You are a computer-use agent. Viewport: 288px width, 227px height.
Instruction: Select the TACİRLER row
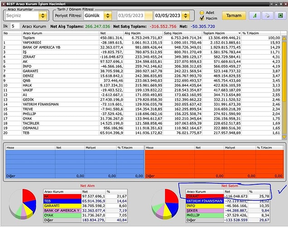(142, 123)
